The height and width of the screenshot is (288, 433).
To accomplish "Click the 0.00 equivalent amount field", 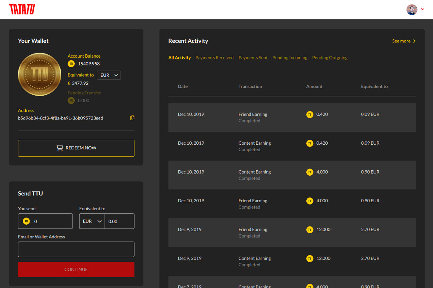I will pos(119,221).
